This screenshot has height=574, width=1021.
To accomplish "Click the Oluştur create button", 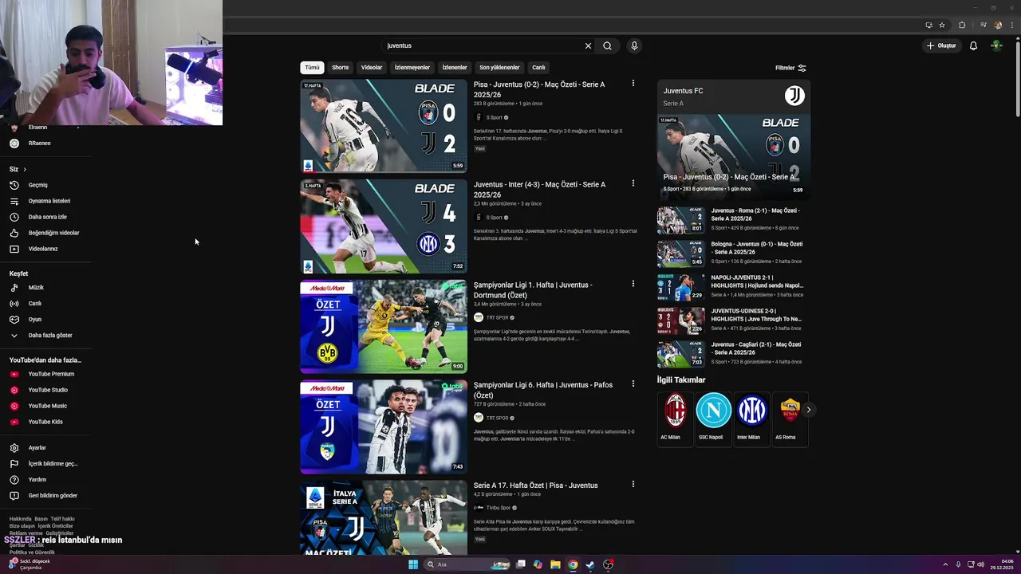I will tap(941, 45).
